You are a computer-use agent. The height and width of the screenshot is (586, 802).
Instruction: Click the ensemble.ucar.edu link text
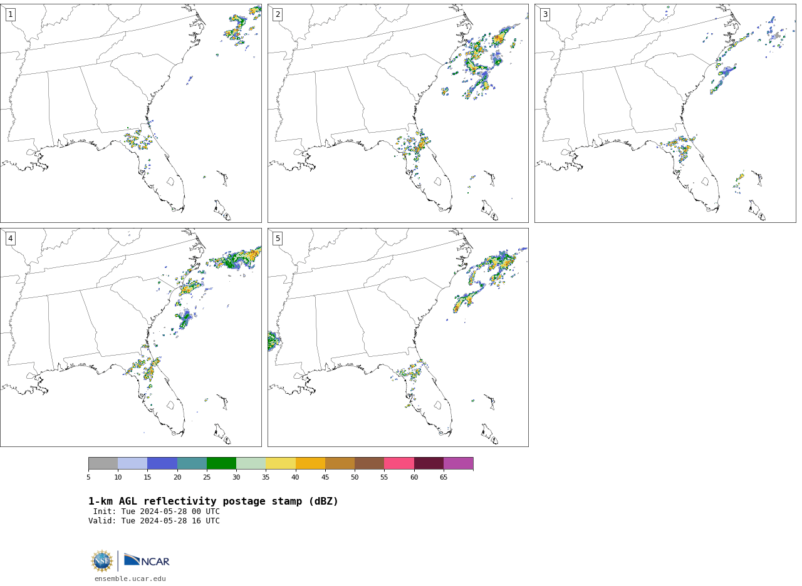tap(130, 579)
